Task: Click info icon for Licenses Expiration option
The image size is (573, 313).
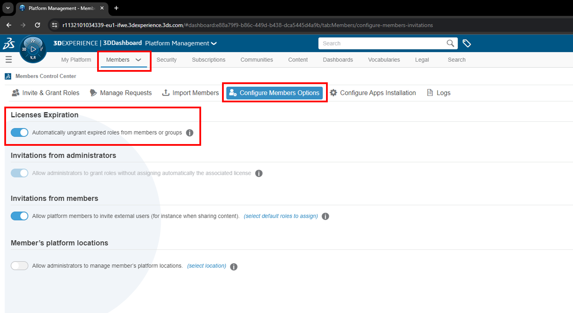Action: [190, 133]
